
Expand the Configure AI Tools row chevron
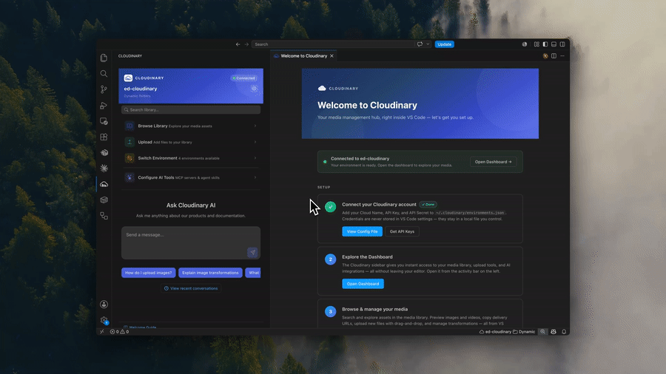[x=255, y=177]
